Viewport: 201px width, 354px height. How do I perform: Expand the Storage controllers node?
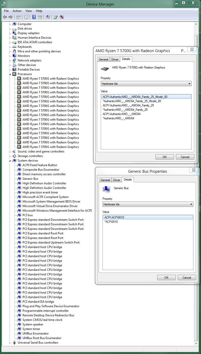[x=10, y=156]
